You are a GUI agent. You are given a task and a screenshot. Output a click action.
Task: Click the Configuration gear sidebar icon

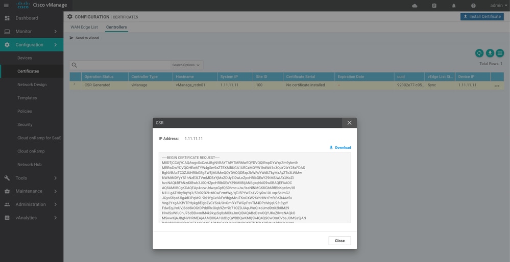[x=7, y=45]
